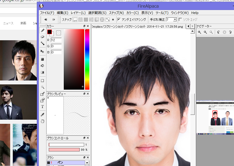Enable vanishing point snap
This screenshot has width=234, height=166.
point(91,20)
